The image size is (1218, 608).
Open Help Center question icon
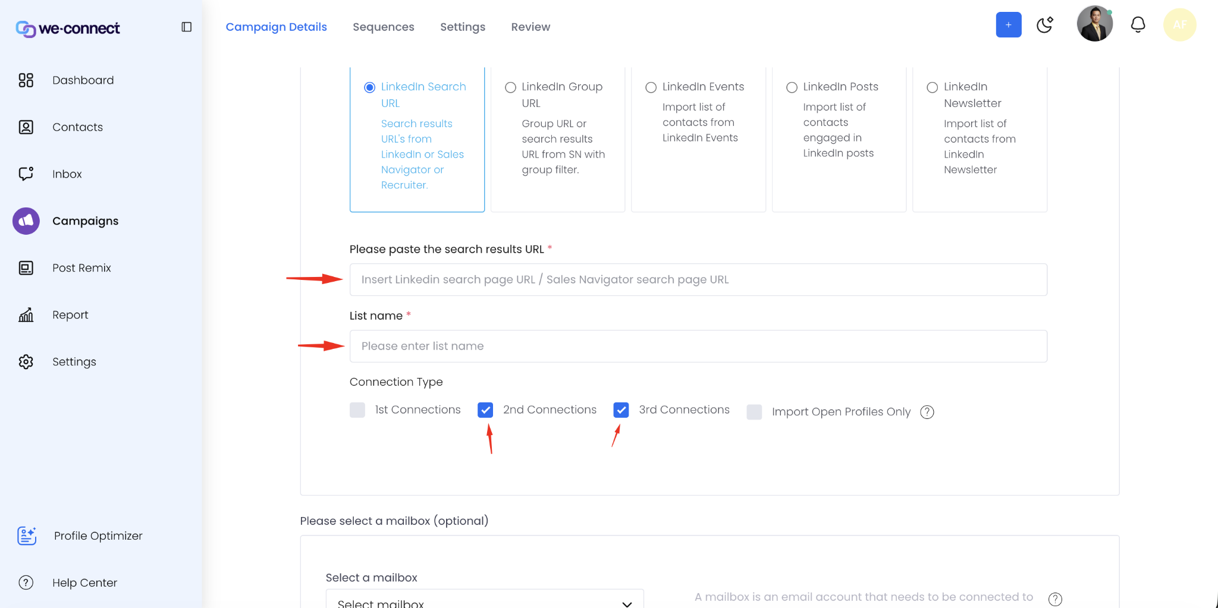(x=26, y=583)
